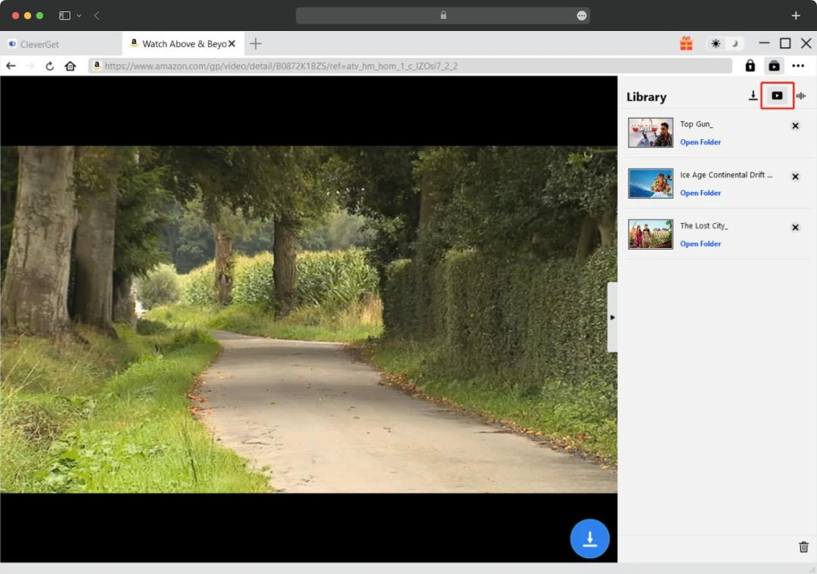
Task: Open the video library view icon
Action: (777, 95)
